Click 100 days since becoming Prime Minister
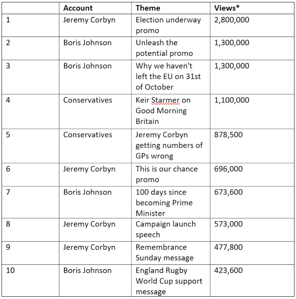Image resolution: width=296 pixels, height=299 pixels. (164, 203)
